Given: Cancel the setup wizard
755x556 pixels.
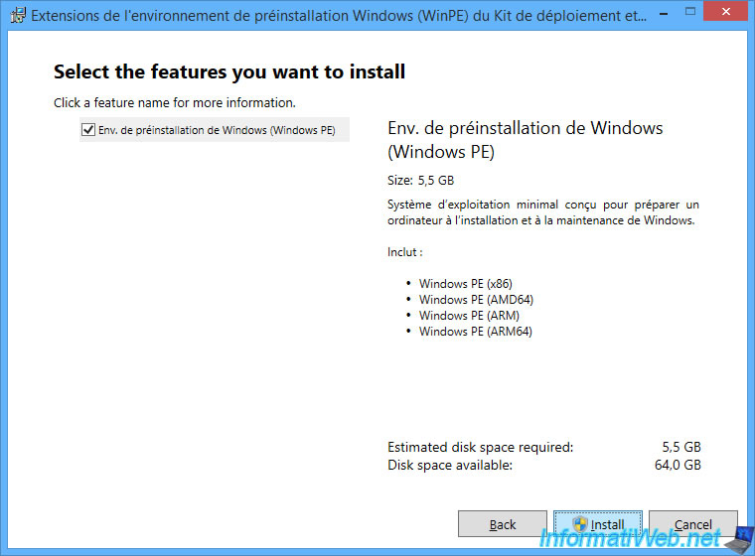Looking at the screenshot, I should 692,524.
